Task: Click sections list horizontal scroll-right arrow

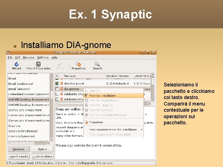Action: [x=48, y=143]
